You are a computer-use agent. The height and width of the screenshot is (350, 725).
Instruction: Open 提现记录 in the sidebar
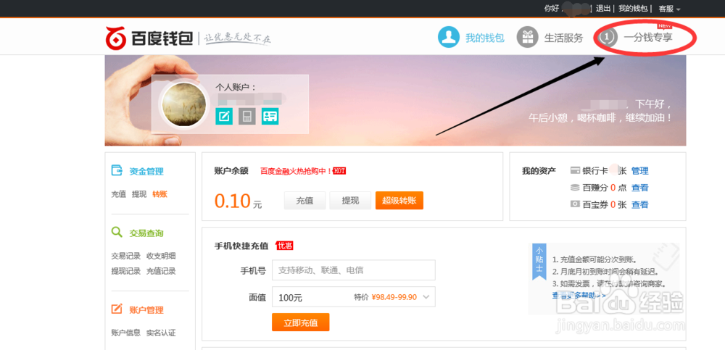125,271
